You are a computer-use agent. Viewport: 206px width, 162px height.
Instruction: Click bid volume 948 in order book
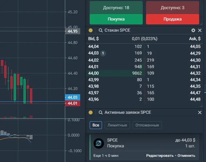(x=138, y=67)
